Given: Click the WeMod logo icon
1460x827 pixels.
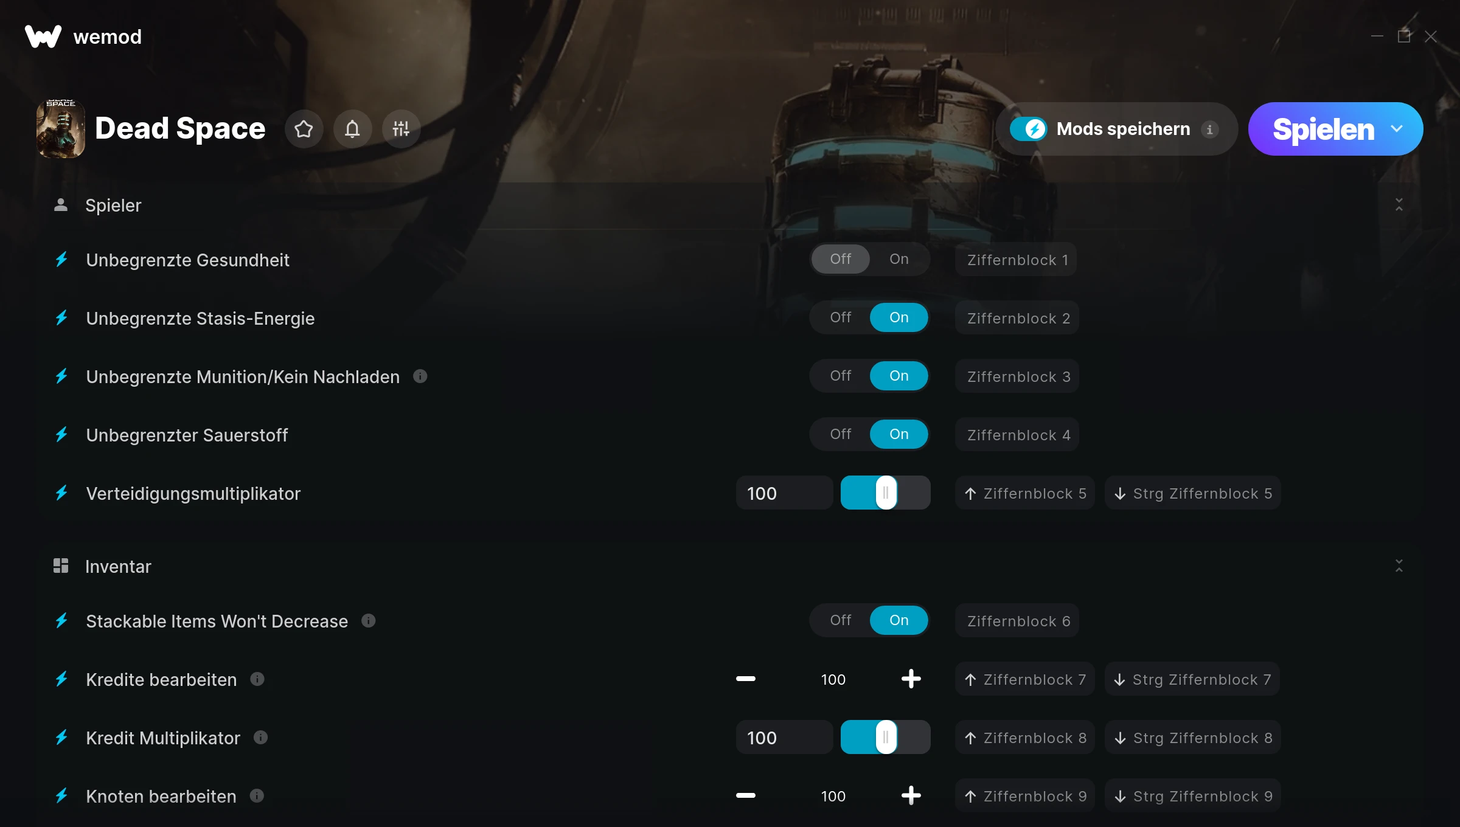Looking at the screenshot, I should coord(43,36).
